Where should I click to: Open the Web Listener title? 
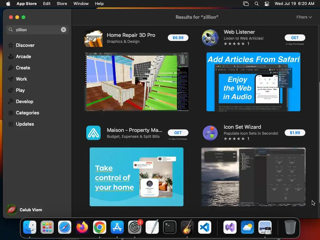[x=239, y=32]
